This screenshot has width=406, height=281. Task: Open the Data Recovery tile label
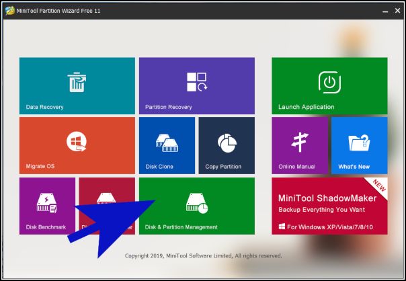44,107
